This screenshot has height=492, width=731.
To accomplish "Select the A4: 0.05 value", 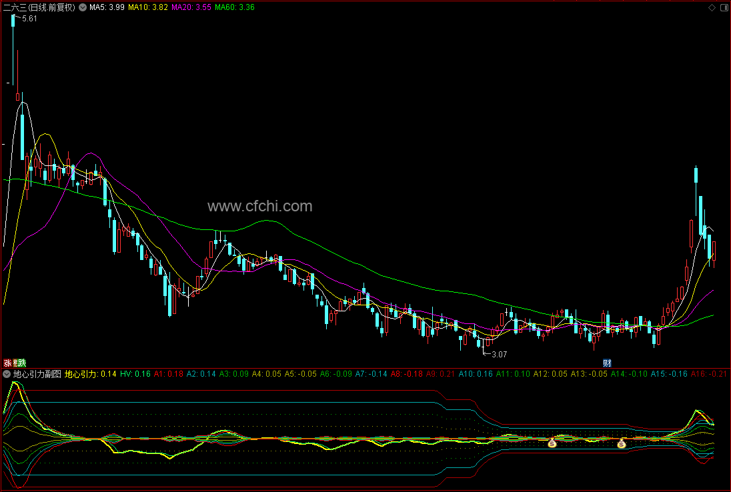I will [x=267, y=374].
